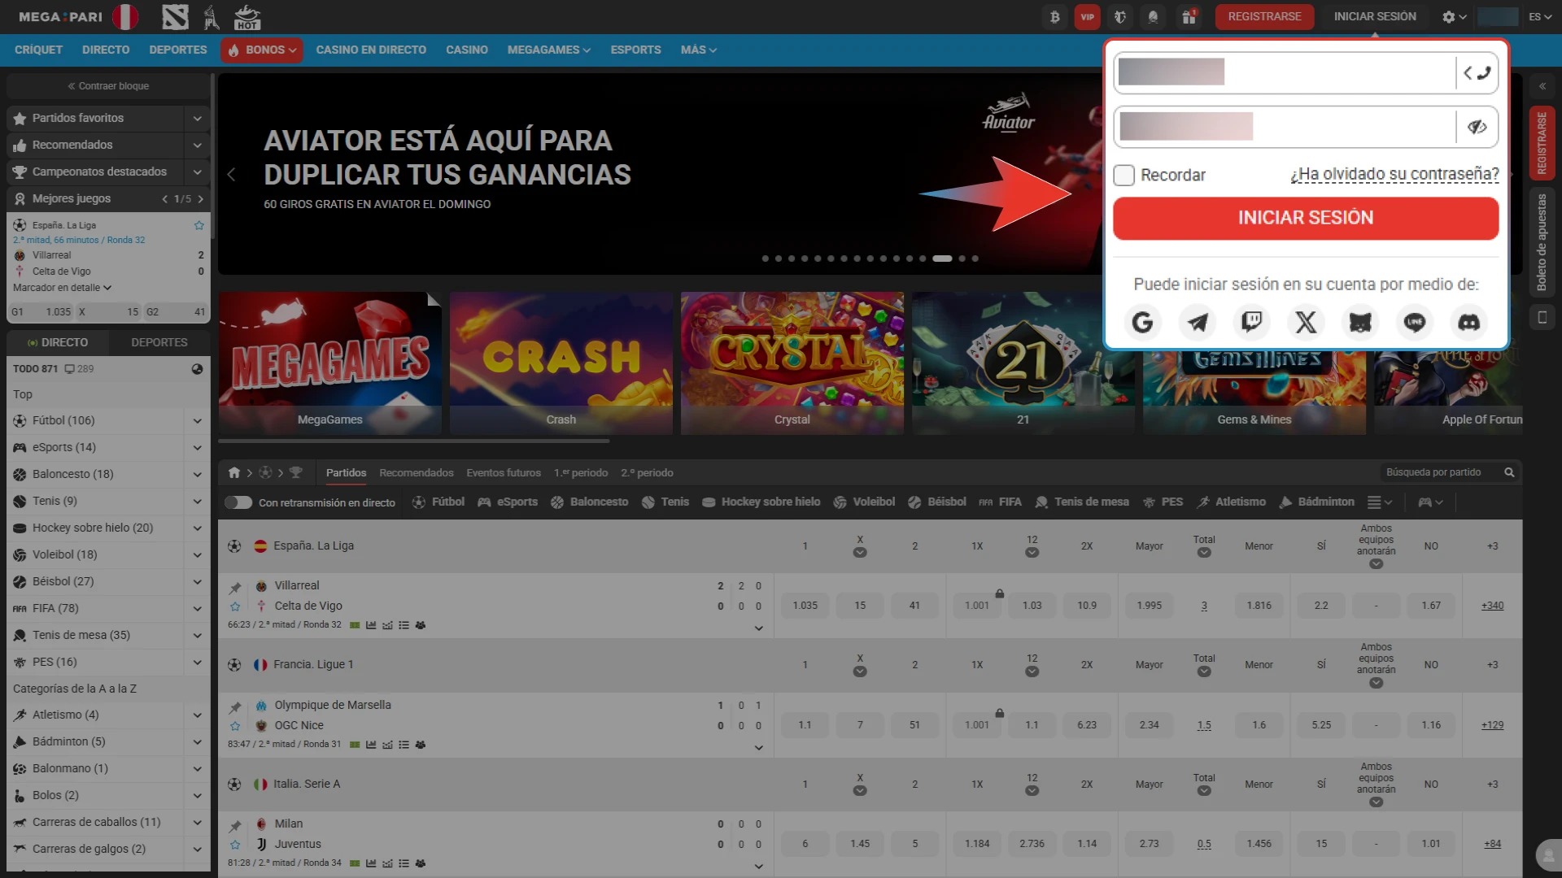Sign in with Line icon

coord(1415,323)
